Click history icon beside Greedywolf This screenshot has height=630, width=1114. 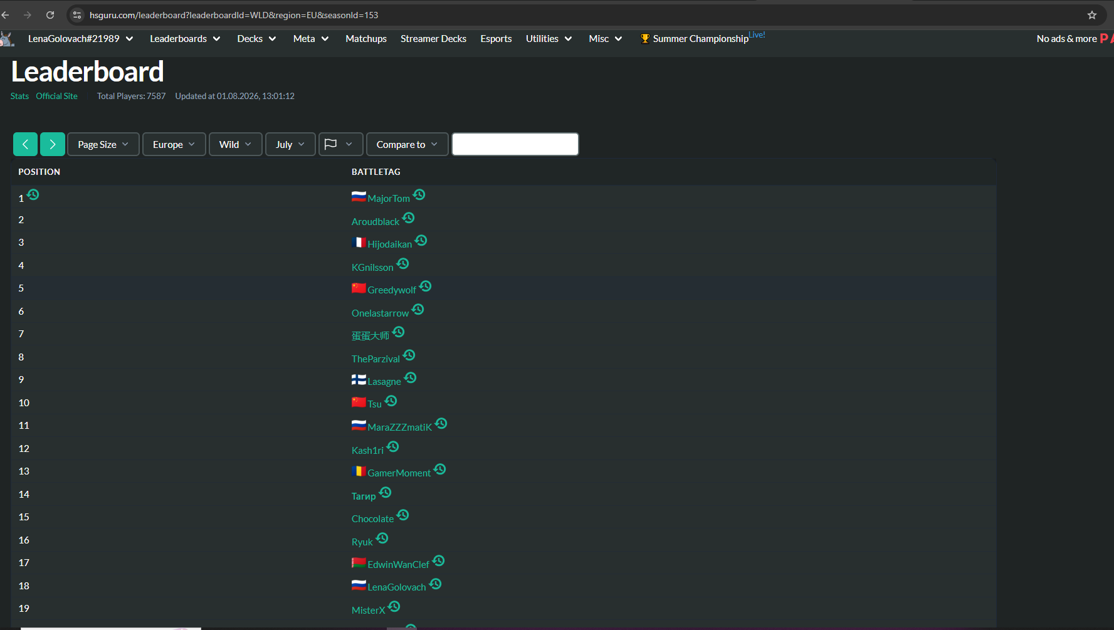click(x=426, y=286)
